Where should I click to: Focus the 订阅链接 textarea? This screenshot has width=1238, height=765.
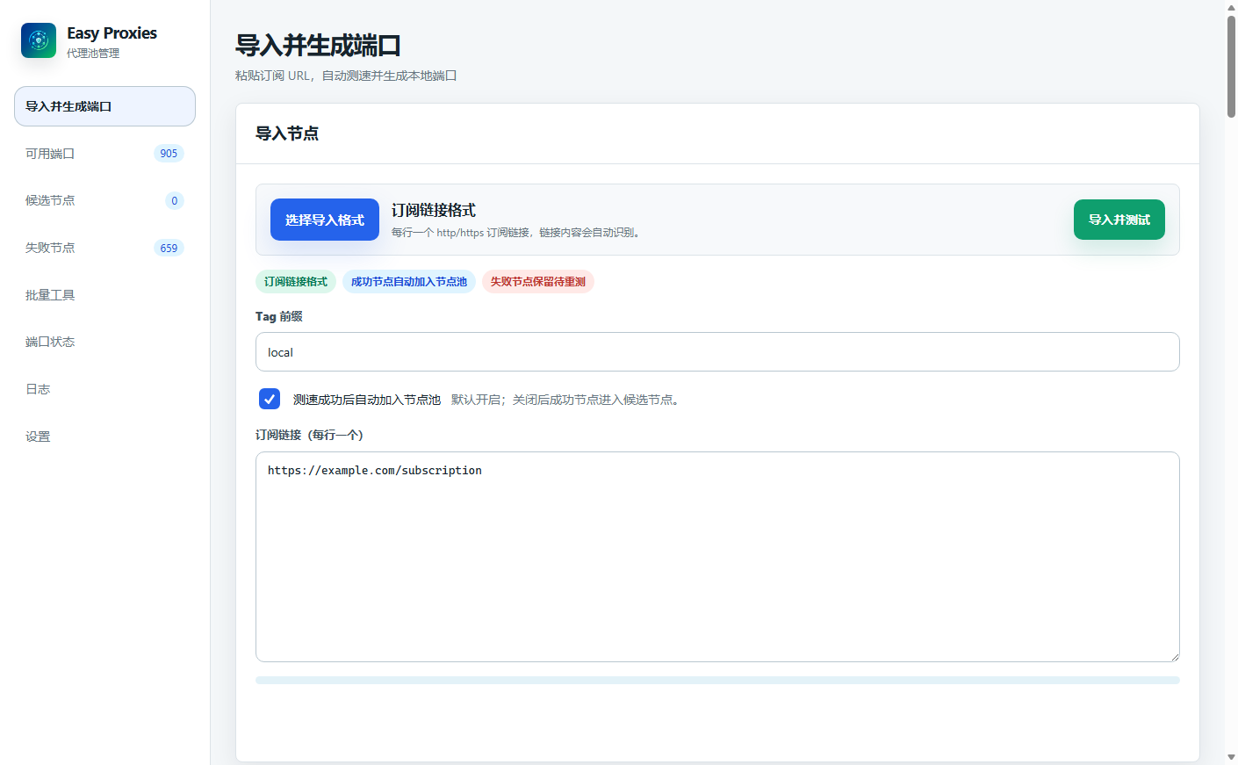tap(717, 557)
